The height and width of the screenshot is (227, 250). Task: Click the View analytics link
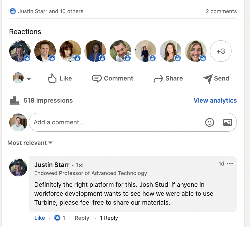215,100
